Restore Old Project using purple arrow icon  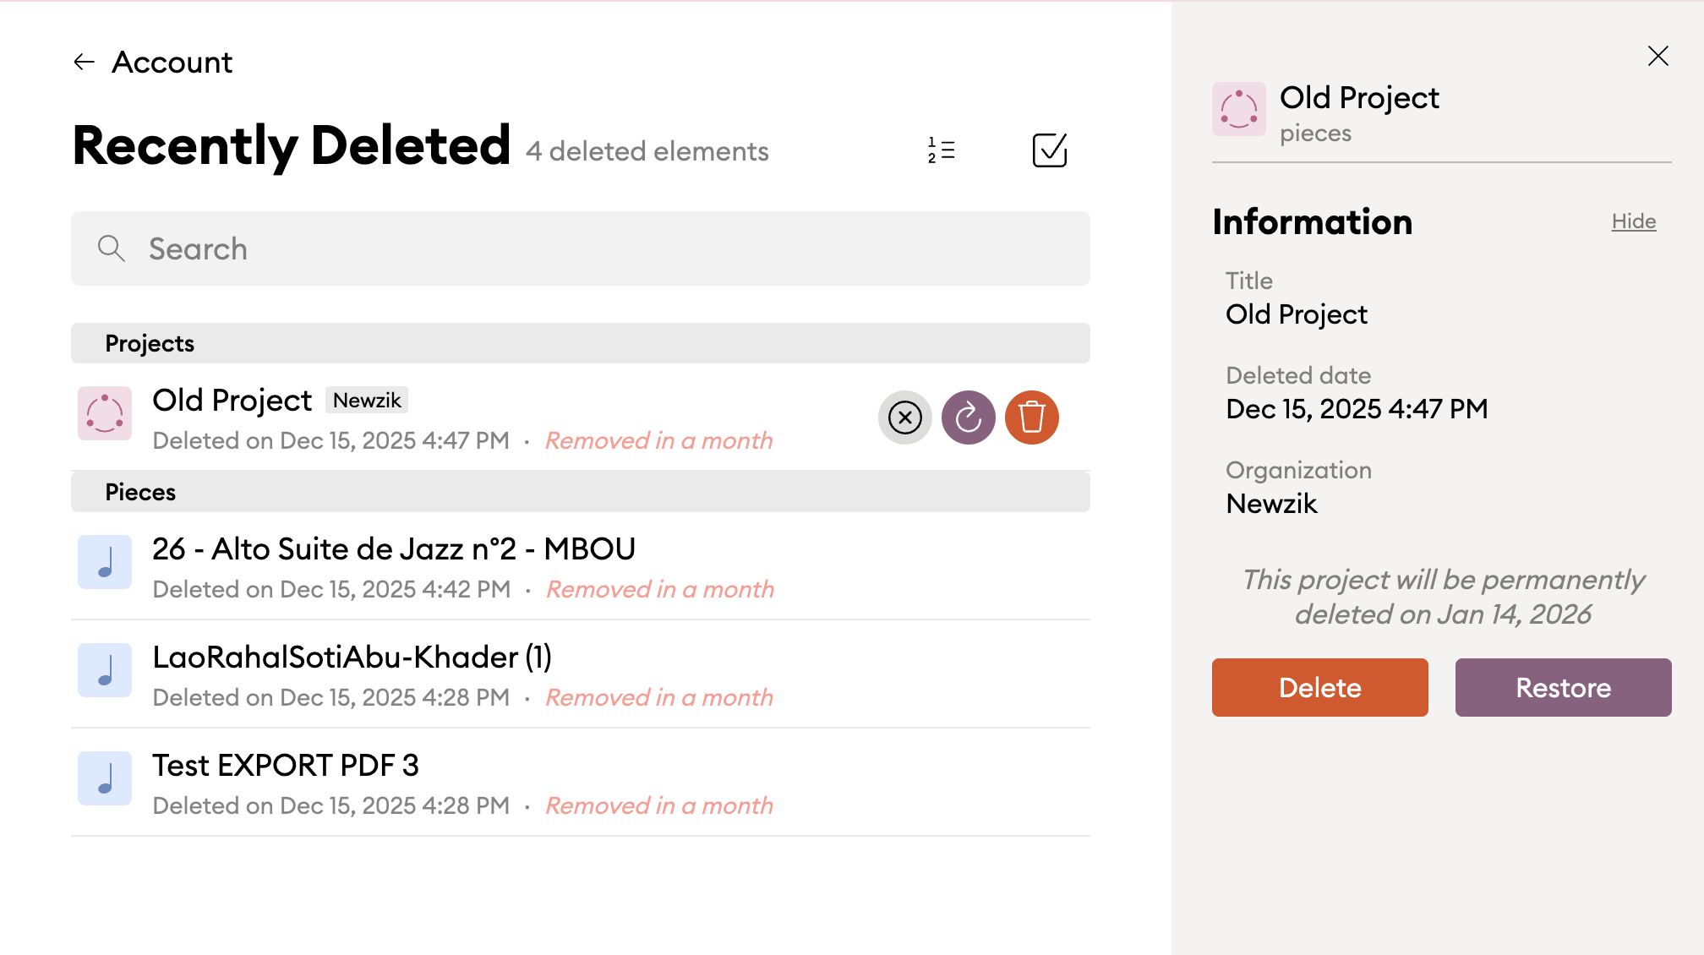point(968,417)
